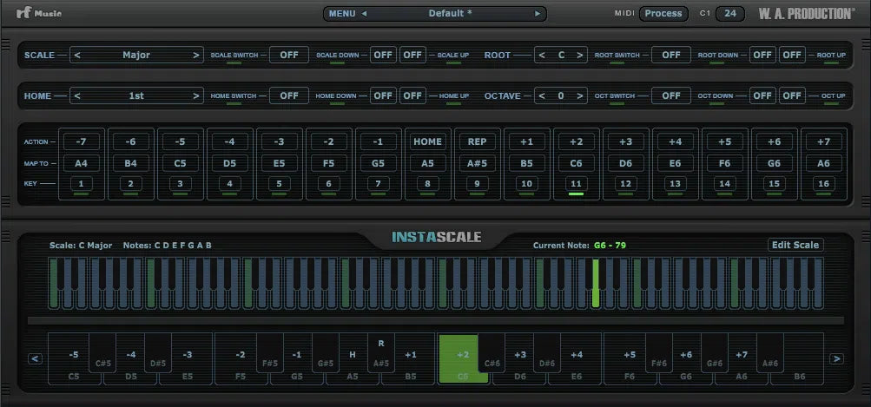This screenshot has height=407, width=871.
Task: Click the HOME action box
Action: (427, 141)
